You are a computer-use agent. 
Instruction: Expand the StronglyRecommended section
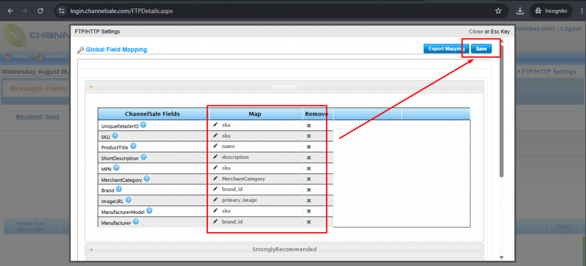pyautogui.click(x=284, y=249)
